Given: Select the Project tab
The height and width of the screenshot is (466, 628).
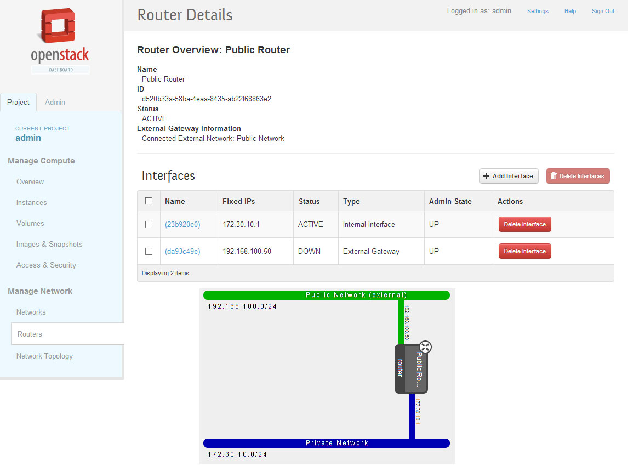Looking at the screenshot, I should coord(18,102).
